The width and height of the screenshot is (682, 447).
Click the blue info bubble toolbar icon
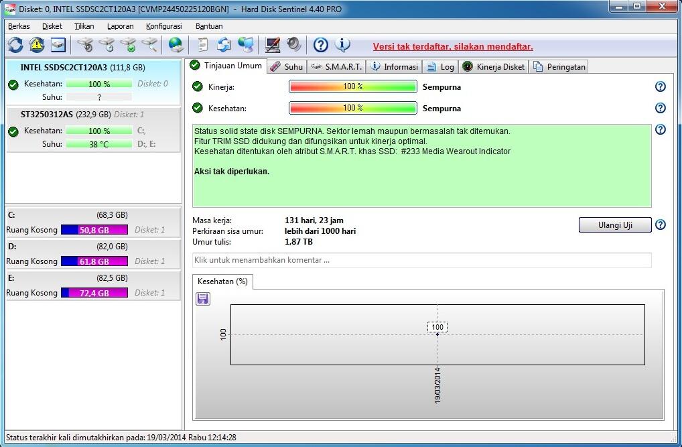tap(342, 44)
